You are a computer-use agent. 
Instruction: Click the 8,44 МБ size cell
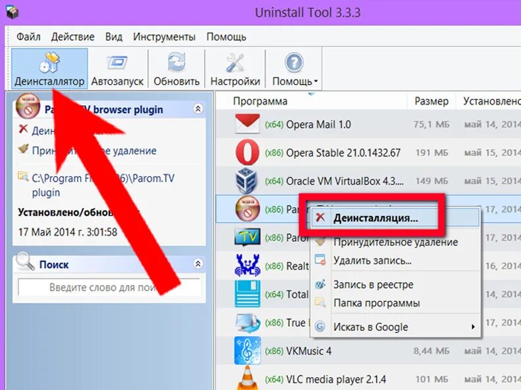tap(431, 351)
